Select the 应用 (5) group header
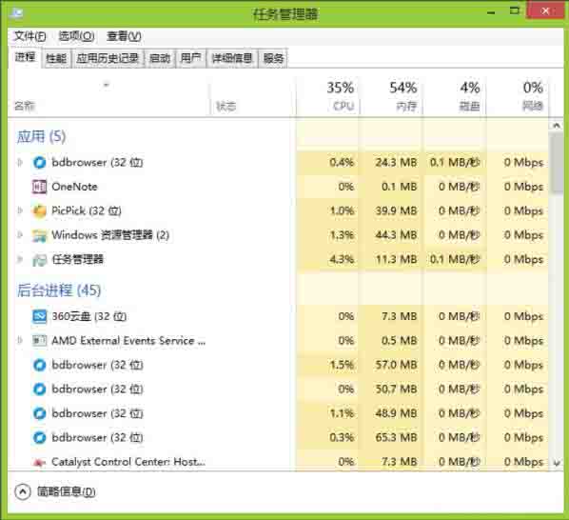The width and height of the screenshot is (569, 520). (41, 137)
